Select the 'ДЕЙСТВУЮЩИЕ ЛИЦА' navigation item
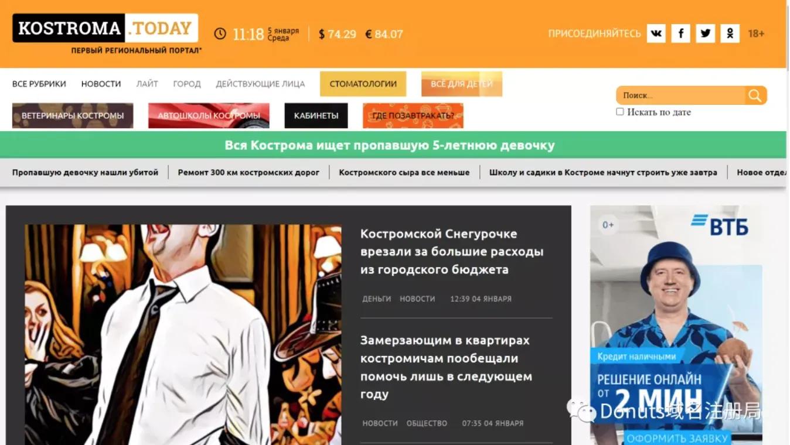The height and width of the screenshot is (445, 790). (x=260, y=84)
